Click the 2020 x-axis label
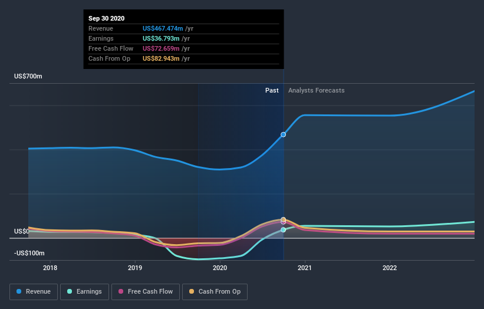 pyautogui.click(x=220, y=268)
